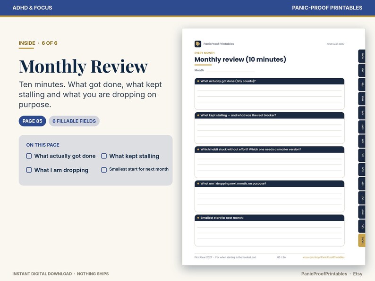Image resolution: width=375 pixels, height=281 pixels.
Task: Tick the What actually got done checkbox
Action: coord(29,156)
